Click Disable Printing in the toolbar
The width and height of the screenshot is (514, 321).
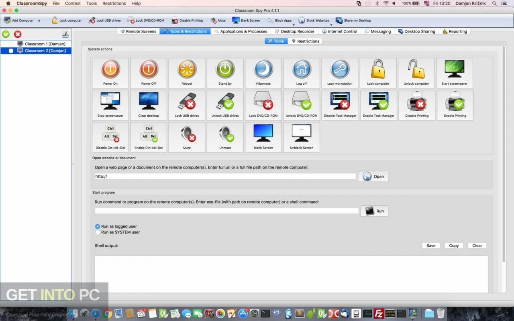tap(187, 20)
